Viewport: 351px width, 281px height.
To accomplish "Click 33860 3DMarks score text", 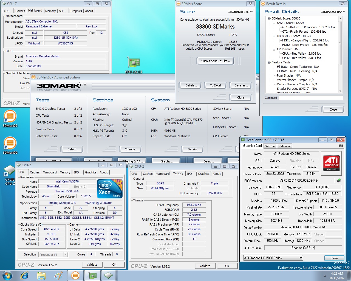I will tap(215, 27).
